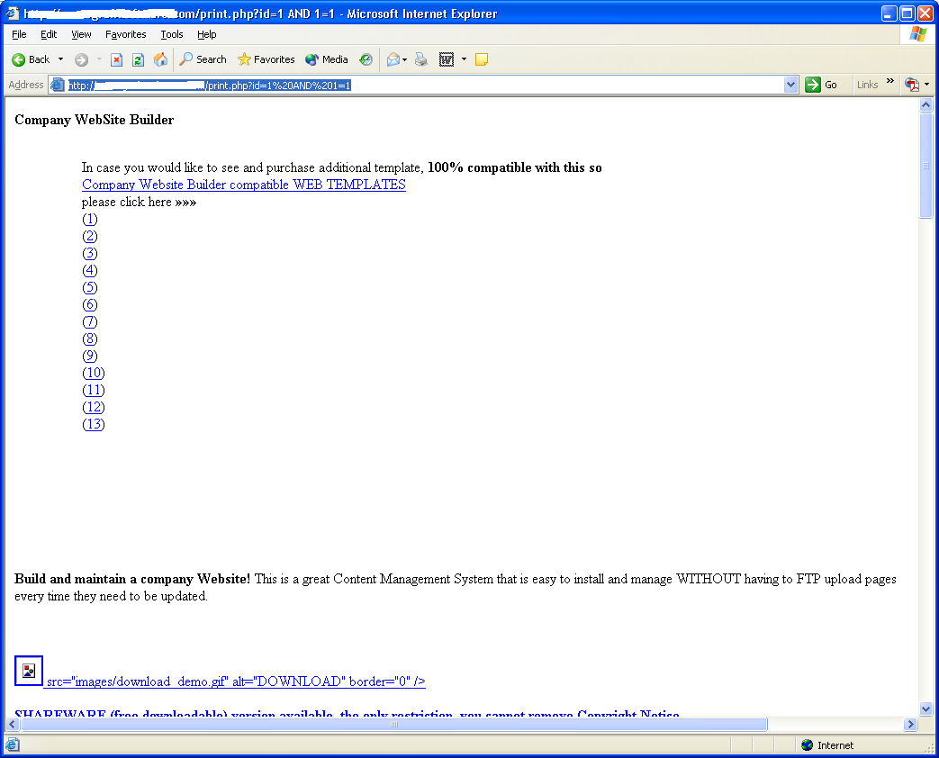This screenshot has height=758, width=939.
Task: Click the horizontal scrollbar left arrow
Action: point(12,724)
